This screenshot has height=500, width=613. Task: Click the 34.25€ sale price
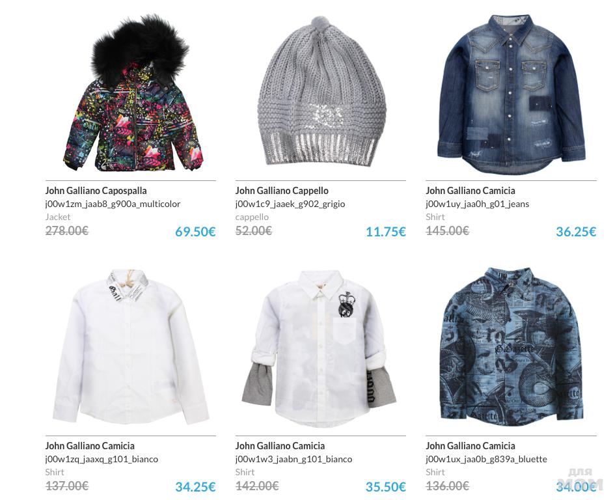point(195,487)
